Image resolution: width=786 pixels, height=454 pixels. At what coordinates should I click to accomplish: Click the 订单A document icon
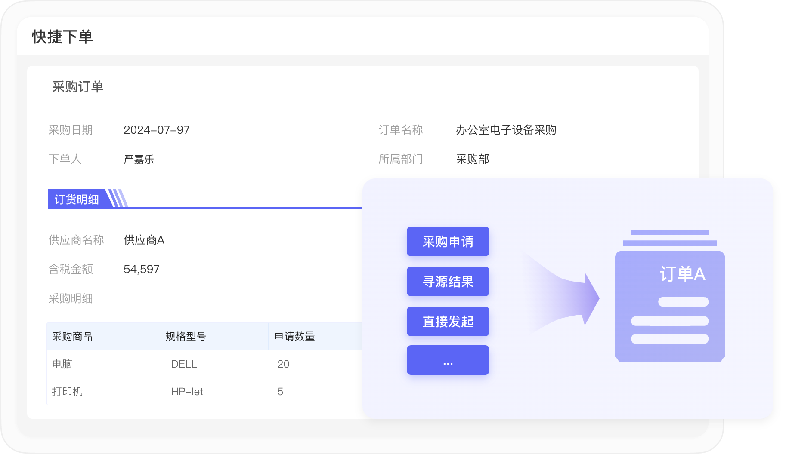pos(670,301)
